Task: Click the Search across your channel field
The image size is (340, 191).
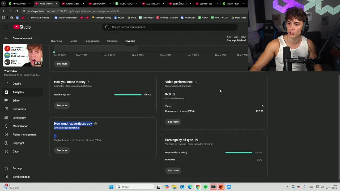Action: (x=170, y=27)
